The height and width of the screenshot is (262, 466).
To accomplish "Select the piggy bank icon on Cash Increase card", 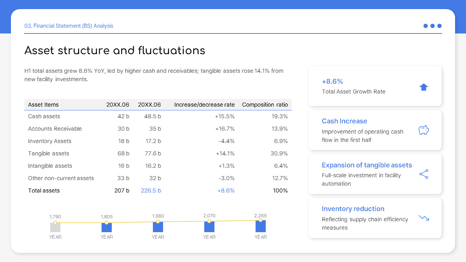I will (423, 130).
